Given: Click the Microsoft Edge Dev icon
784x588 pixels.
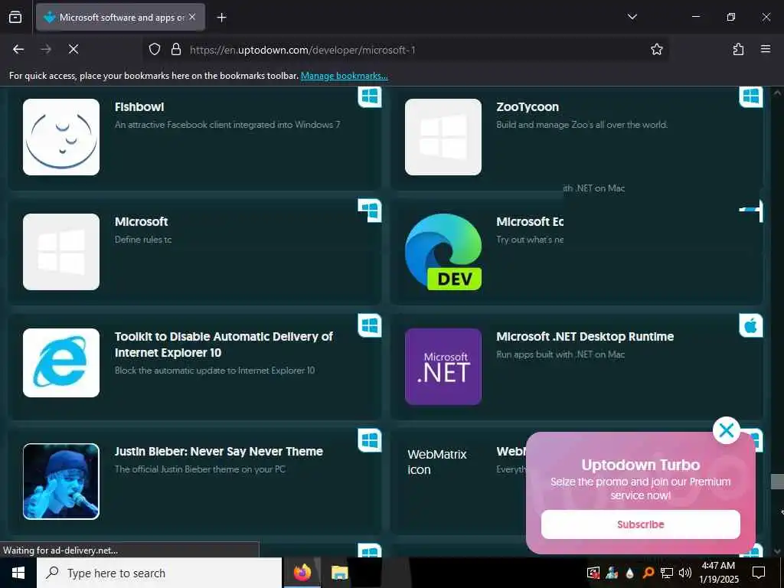Looking at the screenshot, I should click(x=443, y=252).
